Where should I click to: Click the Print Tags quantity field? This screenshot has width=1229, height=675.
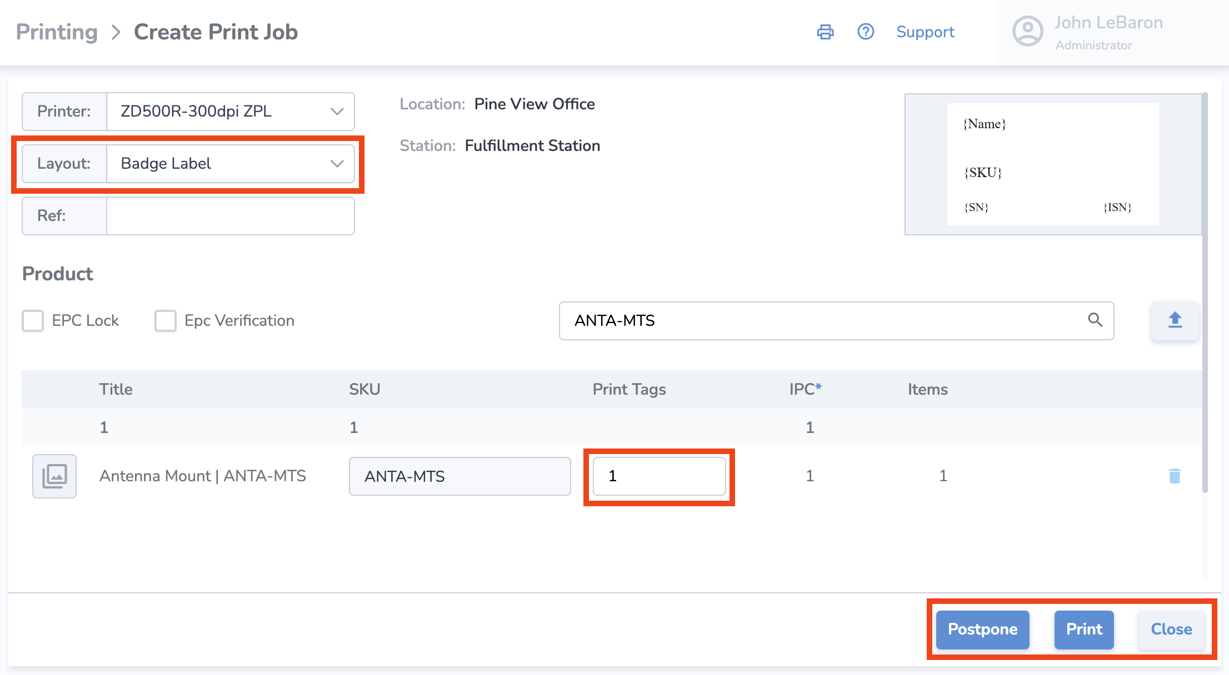(659, 476)
